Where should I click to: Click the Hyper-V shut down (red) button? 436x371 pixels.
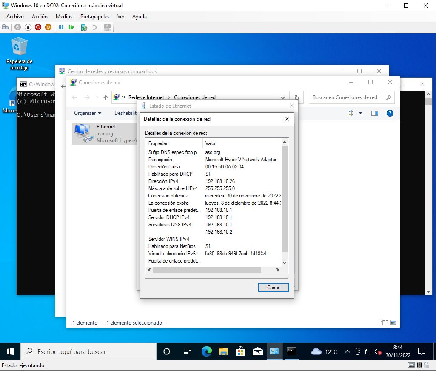38,27
